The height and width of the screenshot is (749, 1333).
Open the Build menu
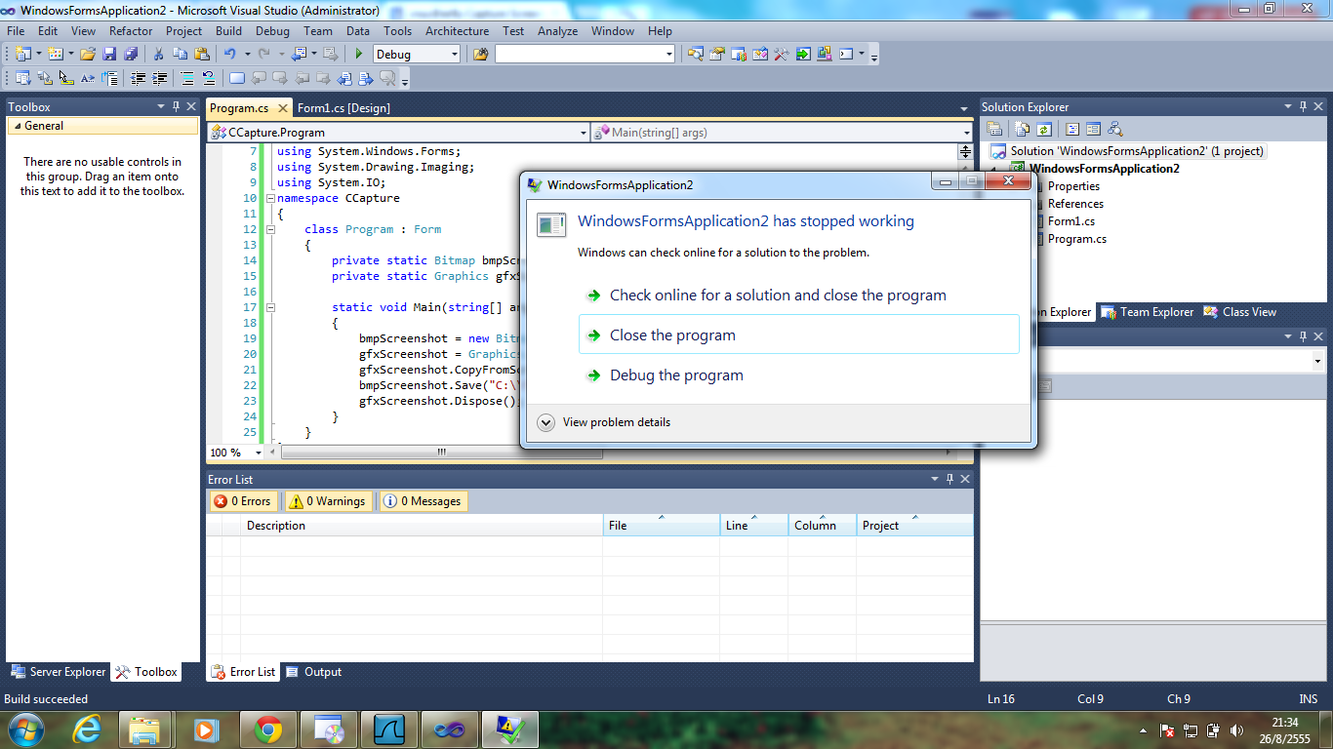point(228,30)
